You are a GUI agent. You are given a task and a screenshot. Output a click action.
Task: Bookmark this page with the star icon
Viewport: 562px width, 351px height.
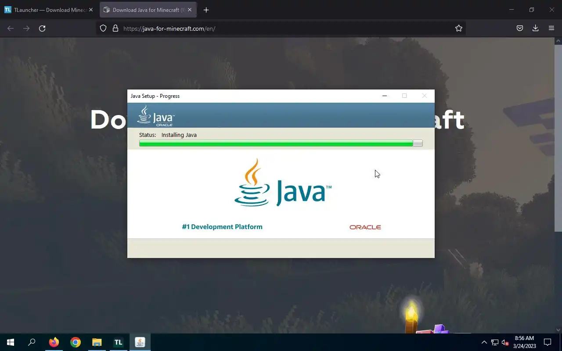pyautogui.click(x=459, y=28)
